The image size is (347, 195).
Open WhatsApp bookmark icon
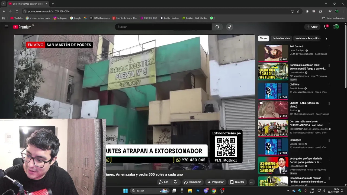coord(211,18)
